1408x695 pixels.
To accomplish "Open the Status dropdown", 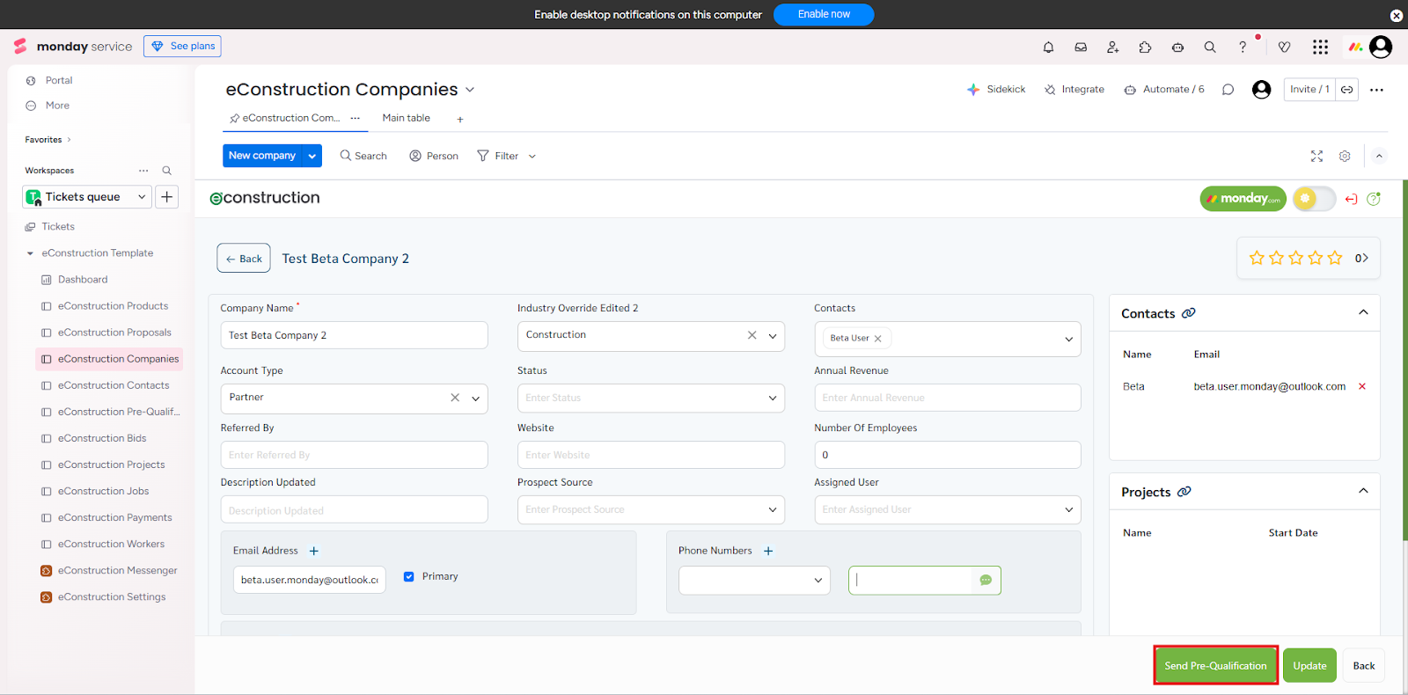I will [650, 399].
